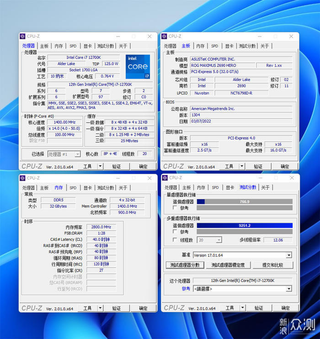Click the 核心数 value 8P + 4E

pyautogui.click(x=110, y=154)
